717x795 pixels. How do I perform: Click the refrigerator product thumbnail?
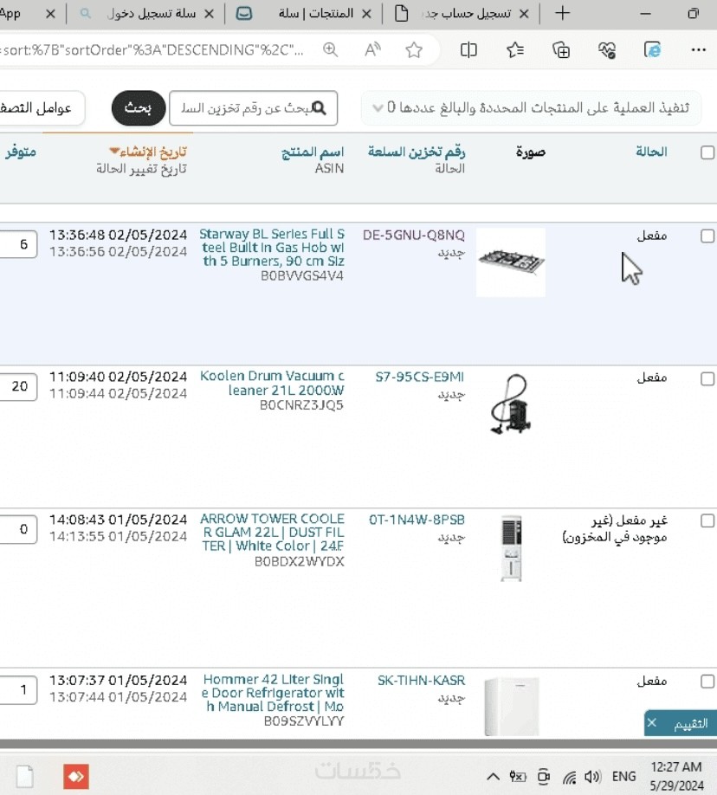pos(511,706)
